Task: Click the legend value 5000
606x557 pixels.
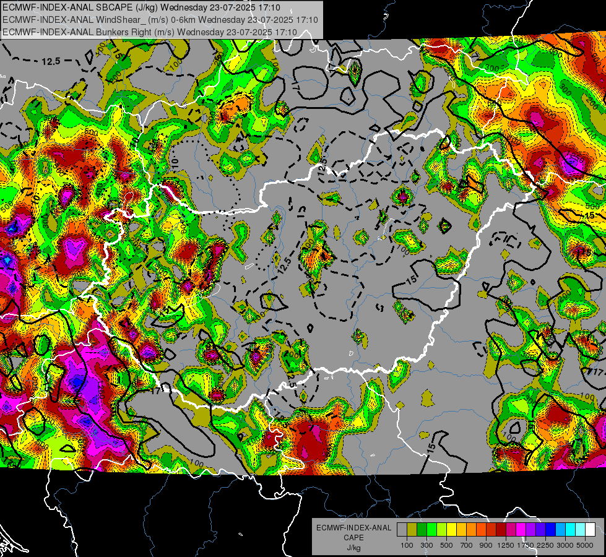Action: click(585, 545)
